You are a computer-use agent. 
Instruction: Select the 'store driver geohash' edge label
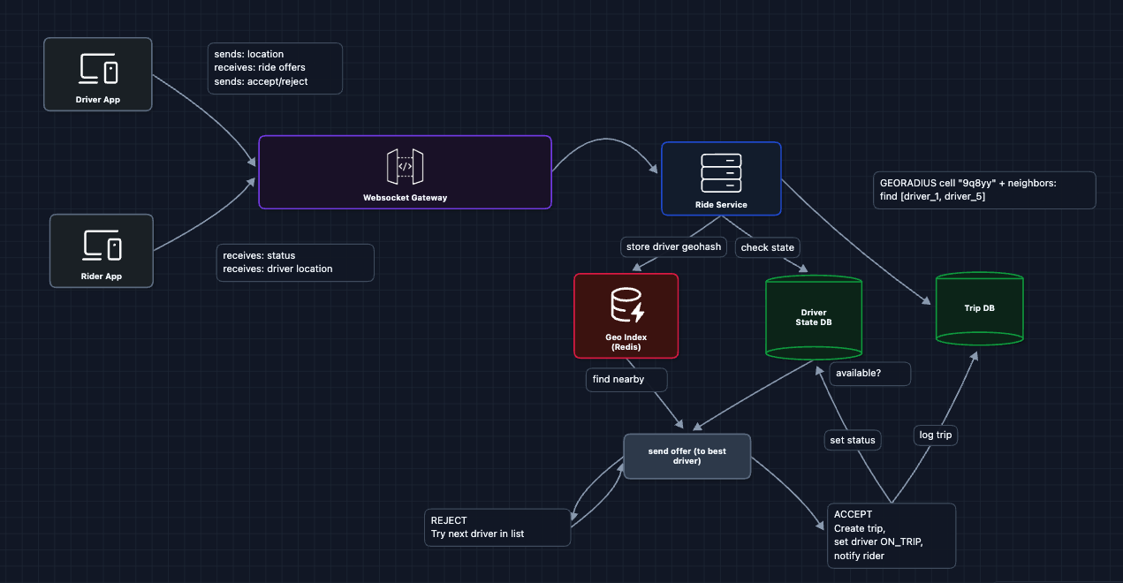674,247
